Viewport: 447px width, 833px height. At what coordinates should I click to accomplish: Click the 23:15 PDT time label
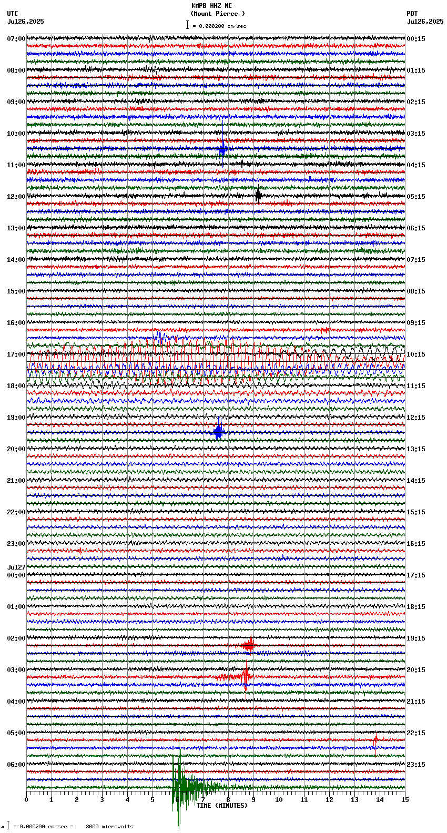416,765
